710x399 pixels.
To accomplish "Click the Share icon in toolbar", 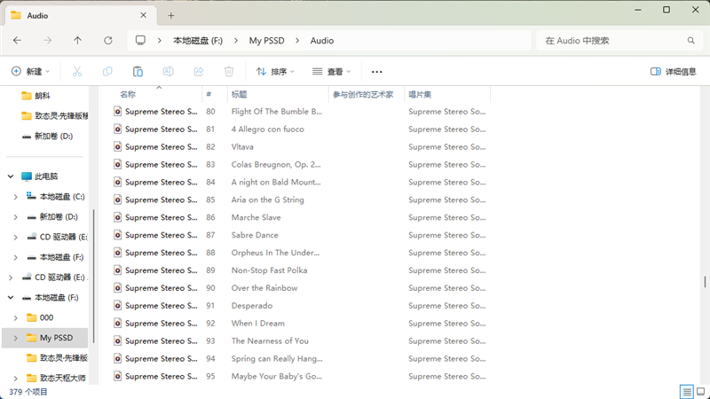I will click(198, 71).
